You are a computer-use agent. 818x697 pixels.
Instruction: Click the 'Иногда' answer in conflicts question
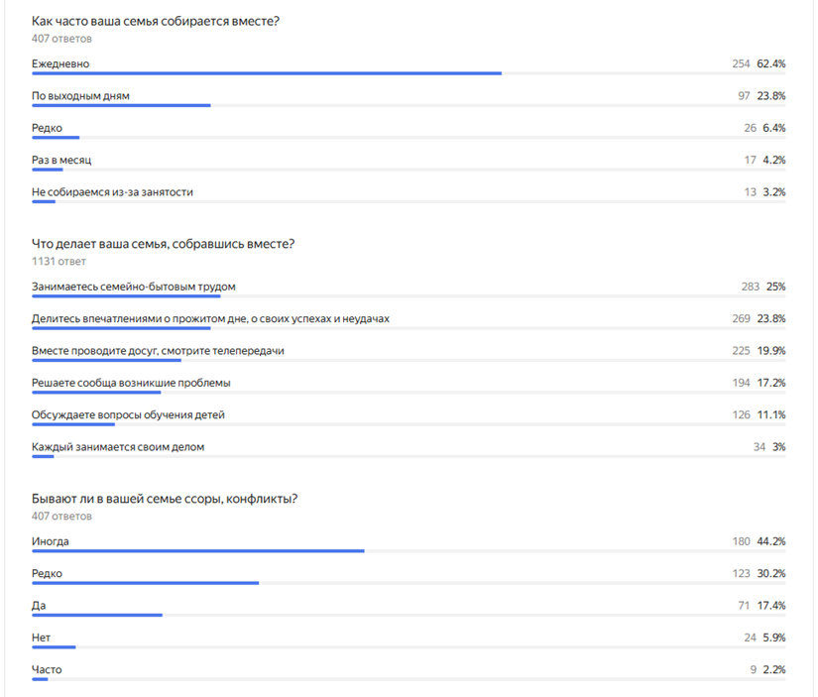tap(51, 541)
